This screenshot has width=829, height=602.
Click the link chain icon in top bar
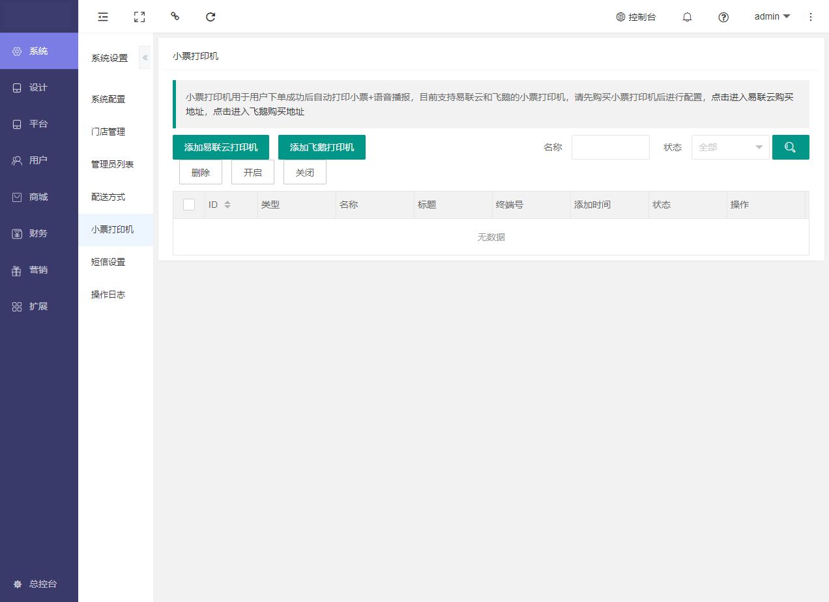(175, 17)
